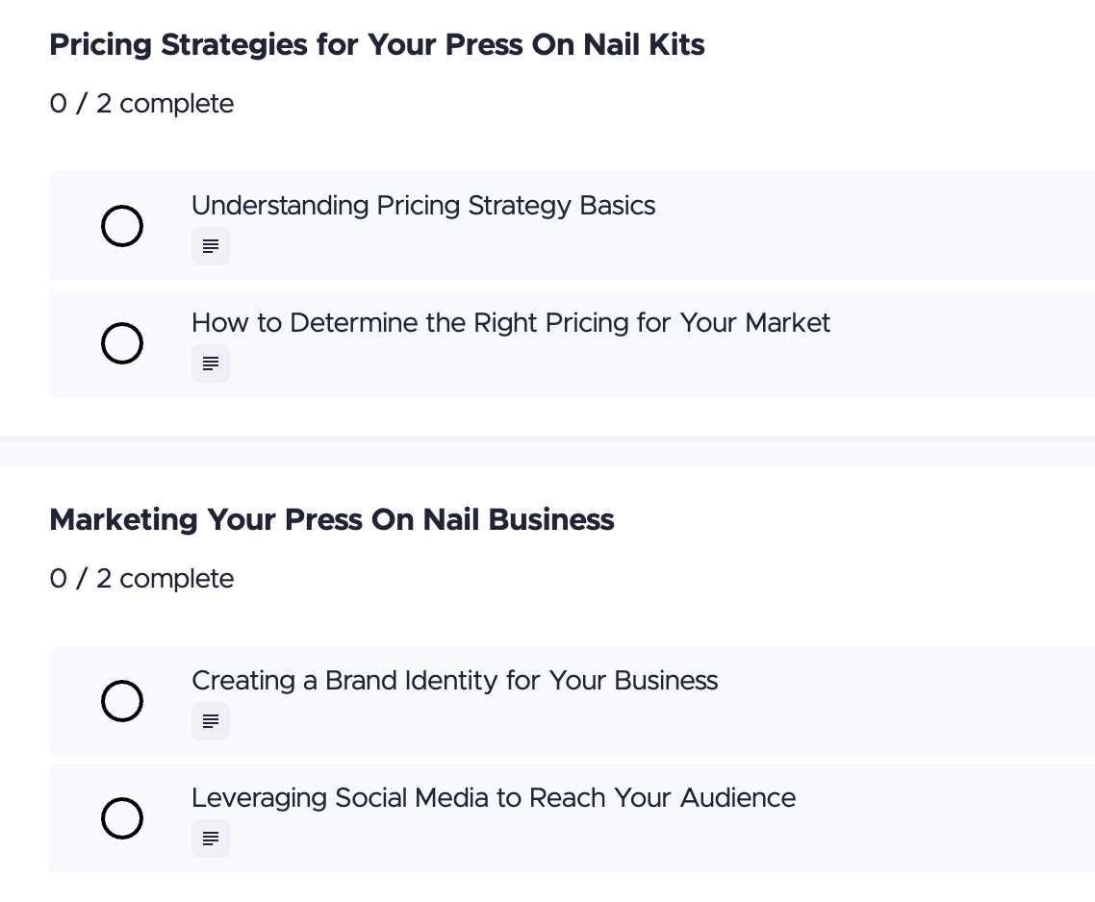Open the Understanding Pricing Strategy Basics lesson
The width and height of the screenshot is (1095, 902).
423,206
